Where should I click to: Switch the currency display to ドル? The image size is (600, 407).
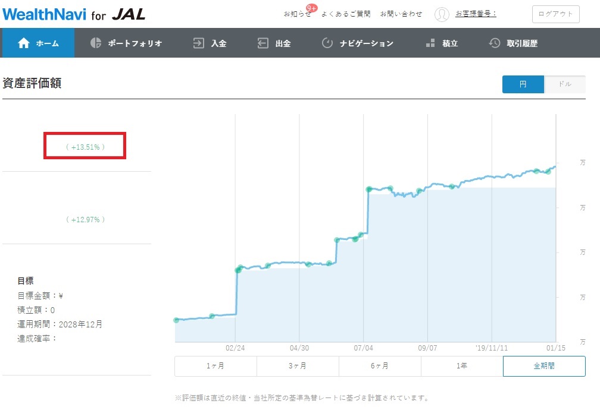[x=564, y=84]
